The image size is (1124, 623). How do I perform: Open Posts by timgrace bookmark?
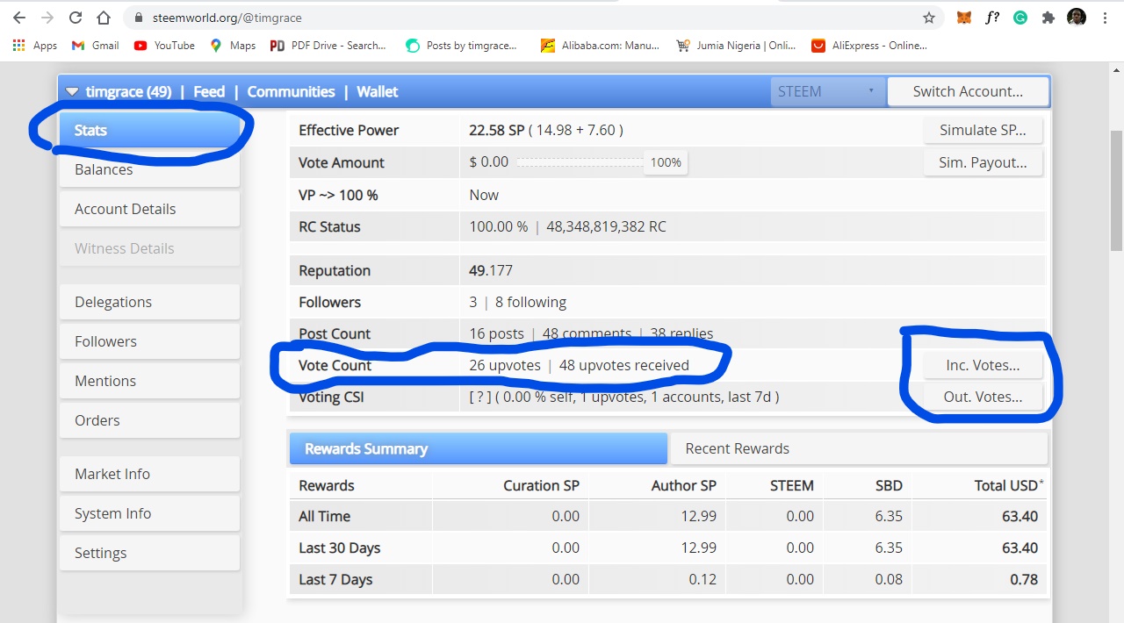tap(461, 46)
